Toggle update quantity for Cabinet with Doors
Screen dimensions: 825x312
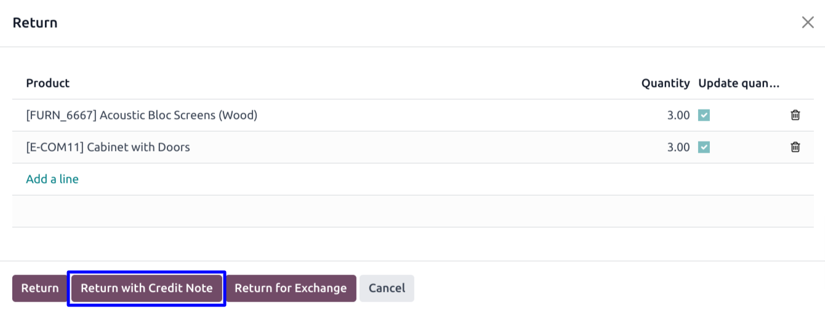coord(704,147)
